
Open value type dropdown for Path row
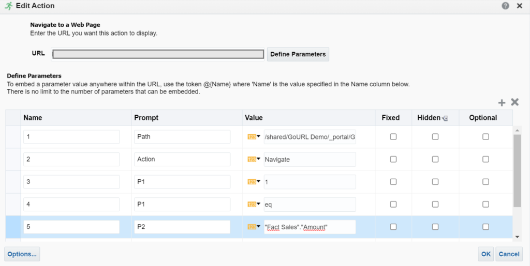pyautogui.click(x=254, y=137)
